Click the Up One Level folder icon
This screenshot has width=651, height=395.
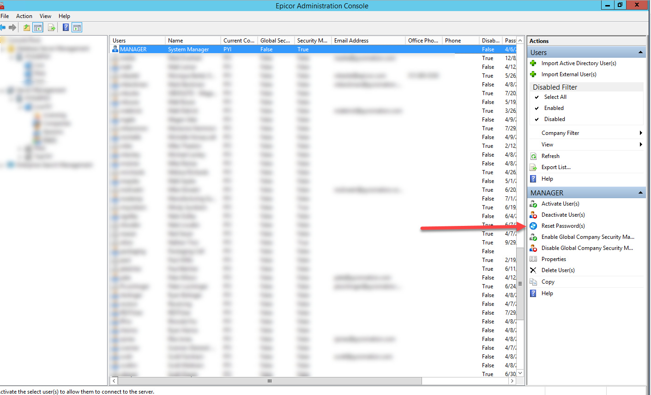pos(27,28)
